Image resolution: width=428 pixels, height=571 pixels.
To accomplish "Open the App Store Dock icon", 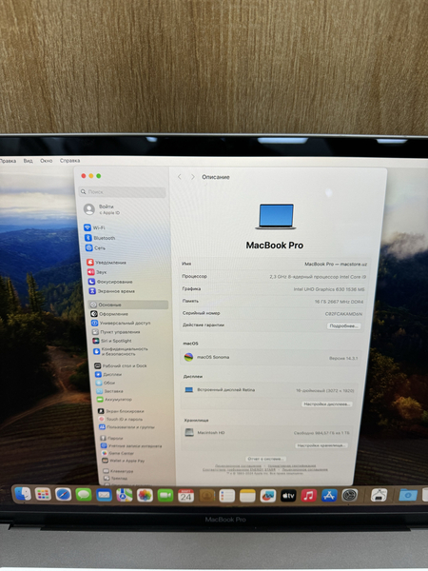I will pos(329,496).
